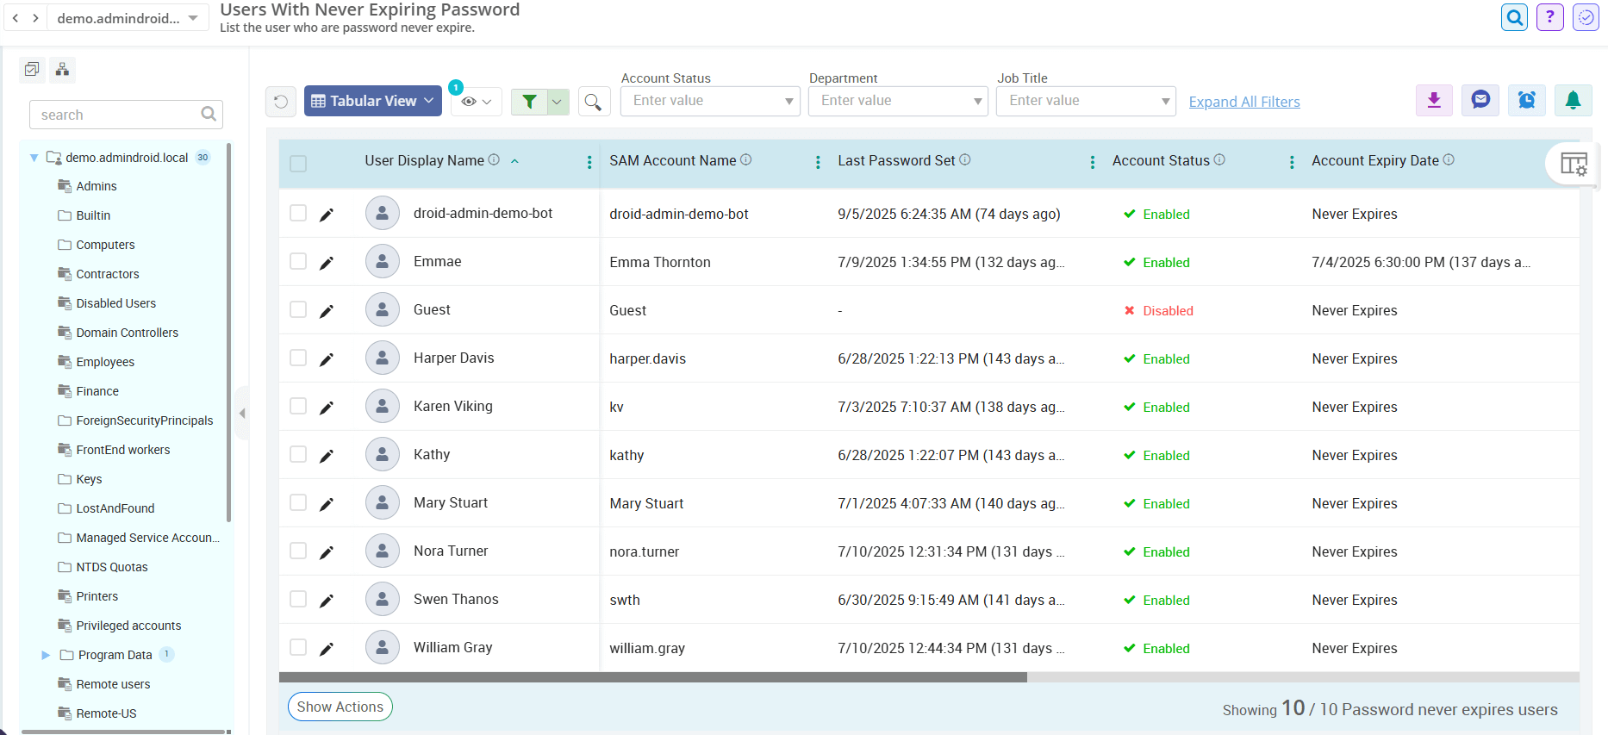This screenshot has height=735, width=1608.
Task: Check the Nora Turner row checkbox
Action: click(298, 551)
